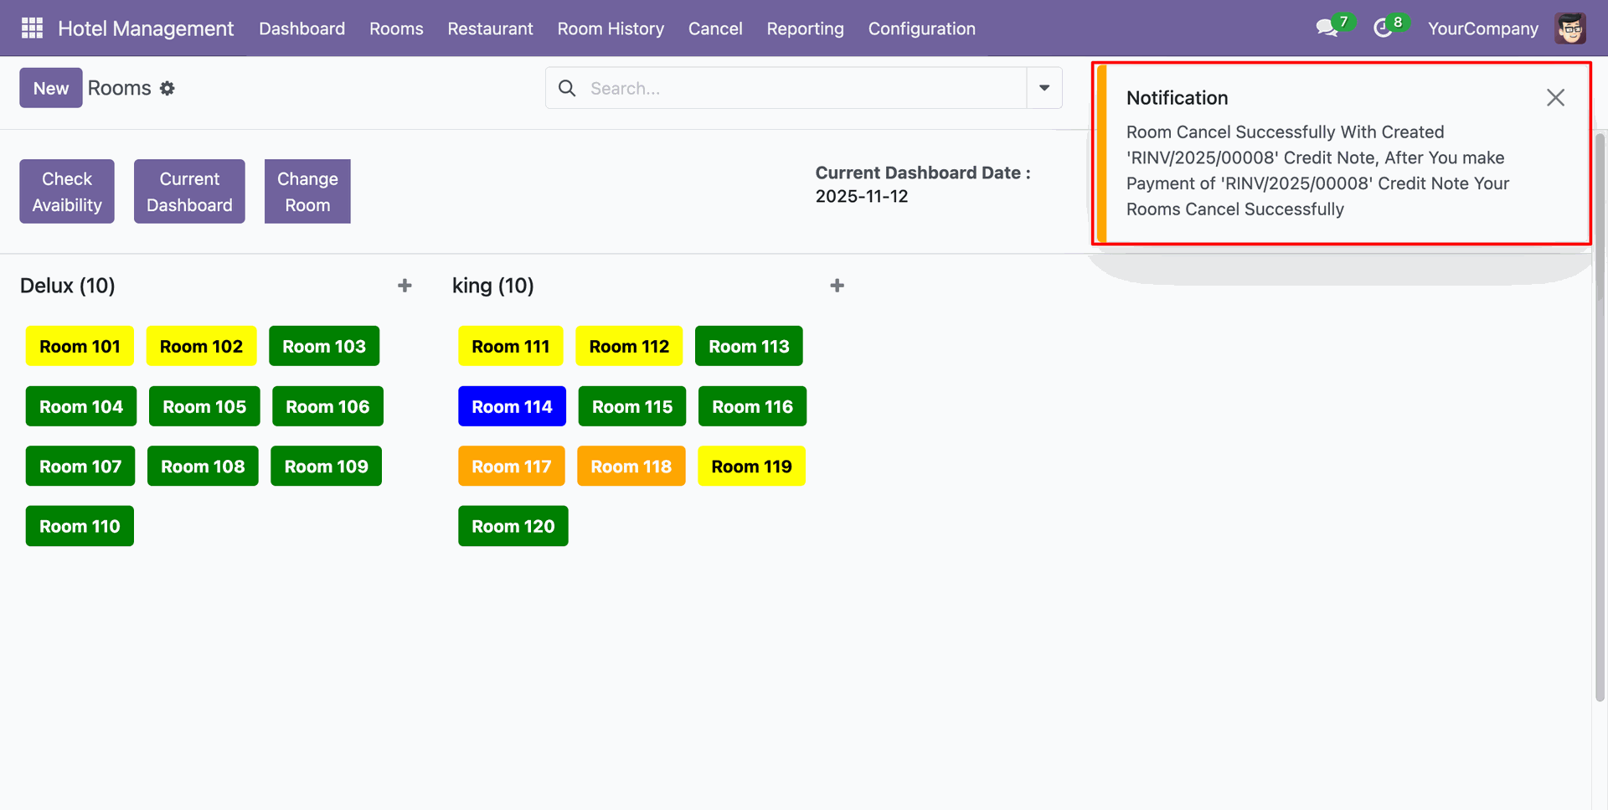Open the Reporting menu

point(805,28)
